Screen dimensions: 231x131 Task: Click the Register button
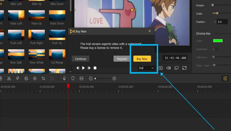pyautogui.click(x=122, y=59)
